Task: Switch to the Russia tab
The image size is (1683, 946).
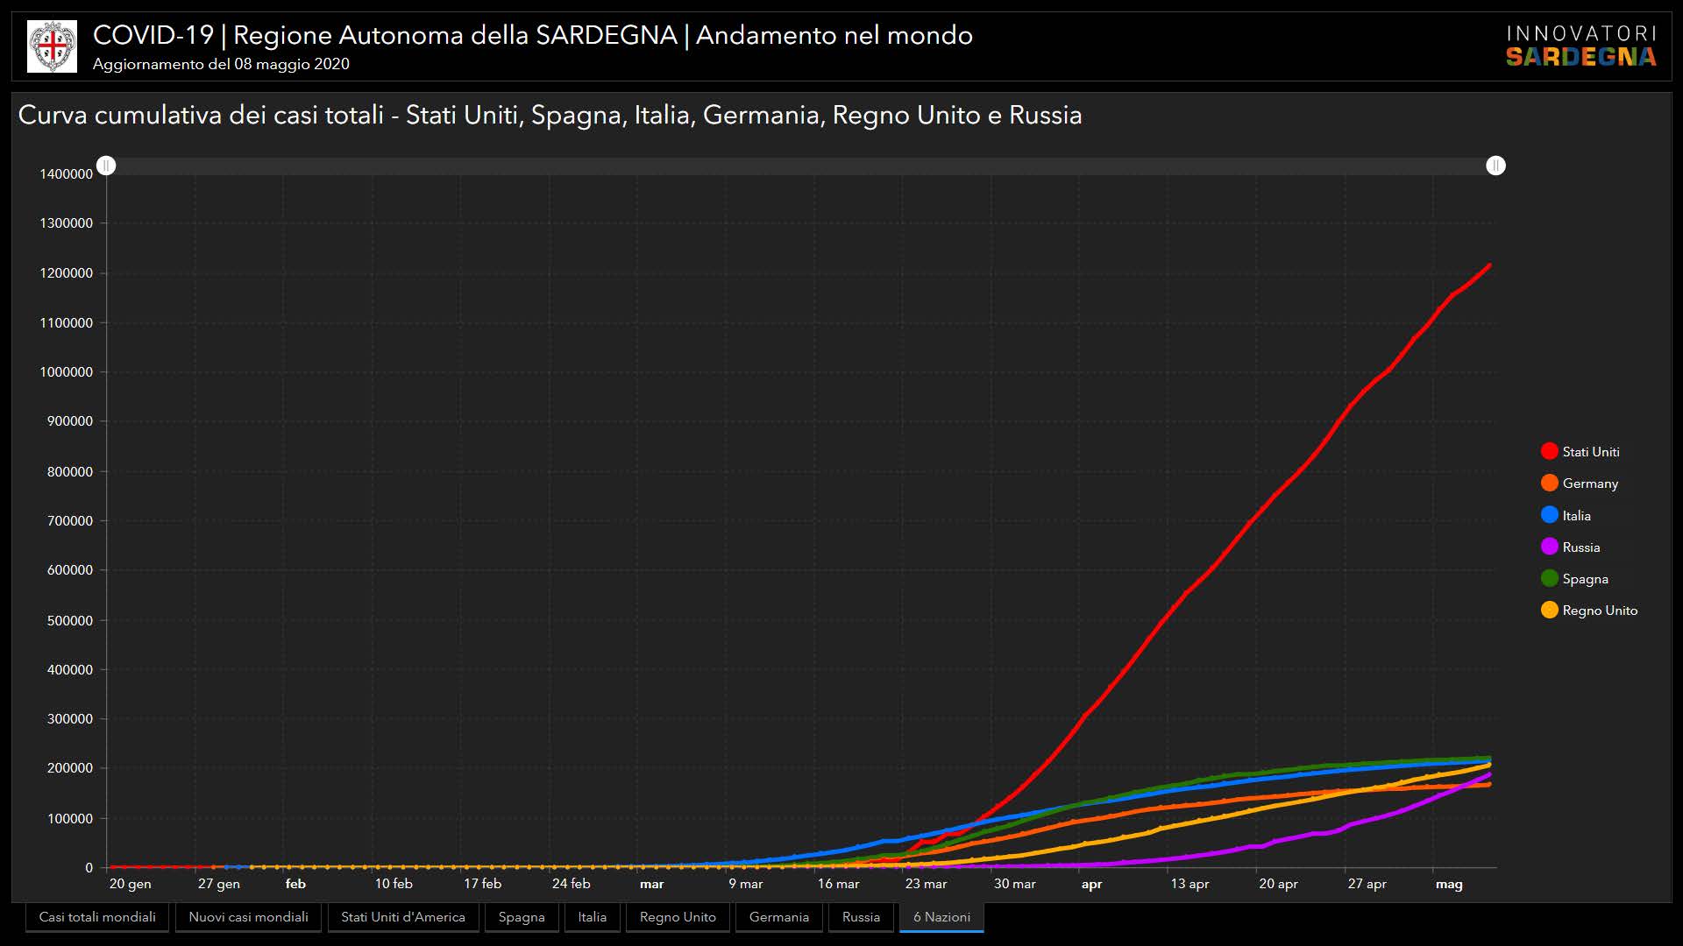Action: click(x=861, y=917)
